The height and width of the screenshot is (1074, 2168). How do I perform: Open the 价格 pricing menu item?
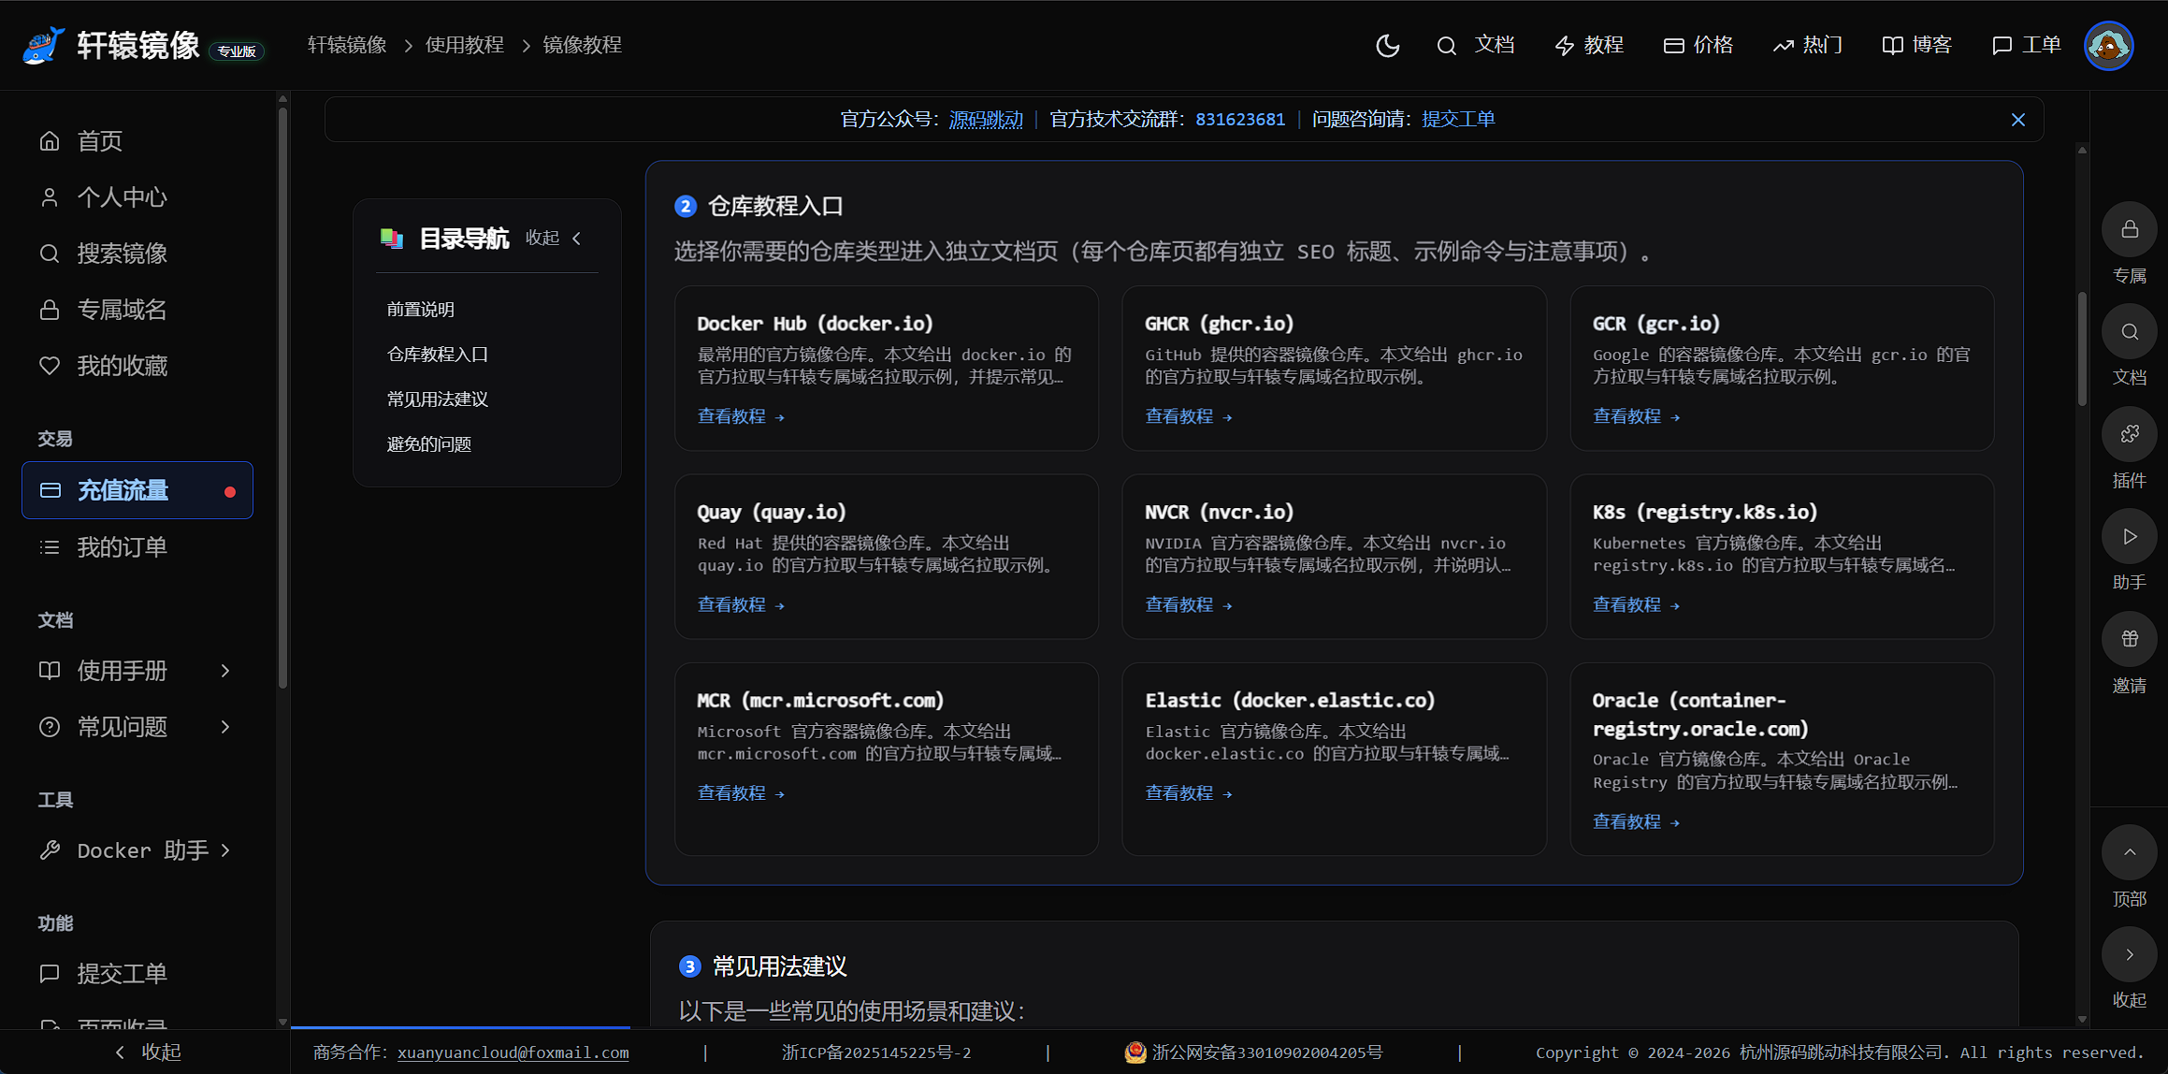point(1698,45)
